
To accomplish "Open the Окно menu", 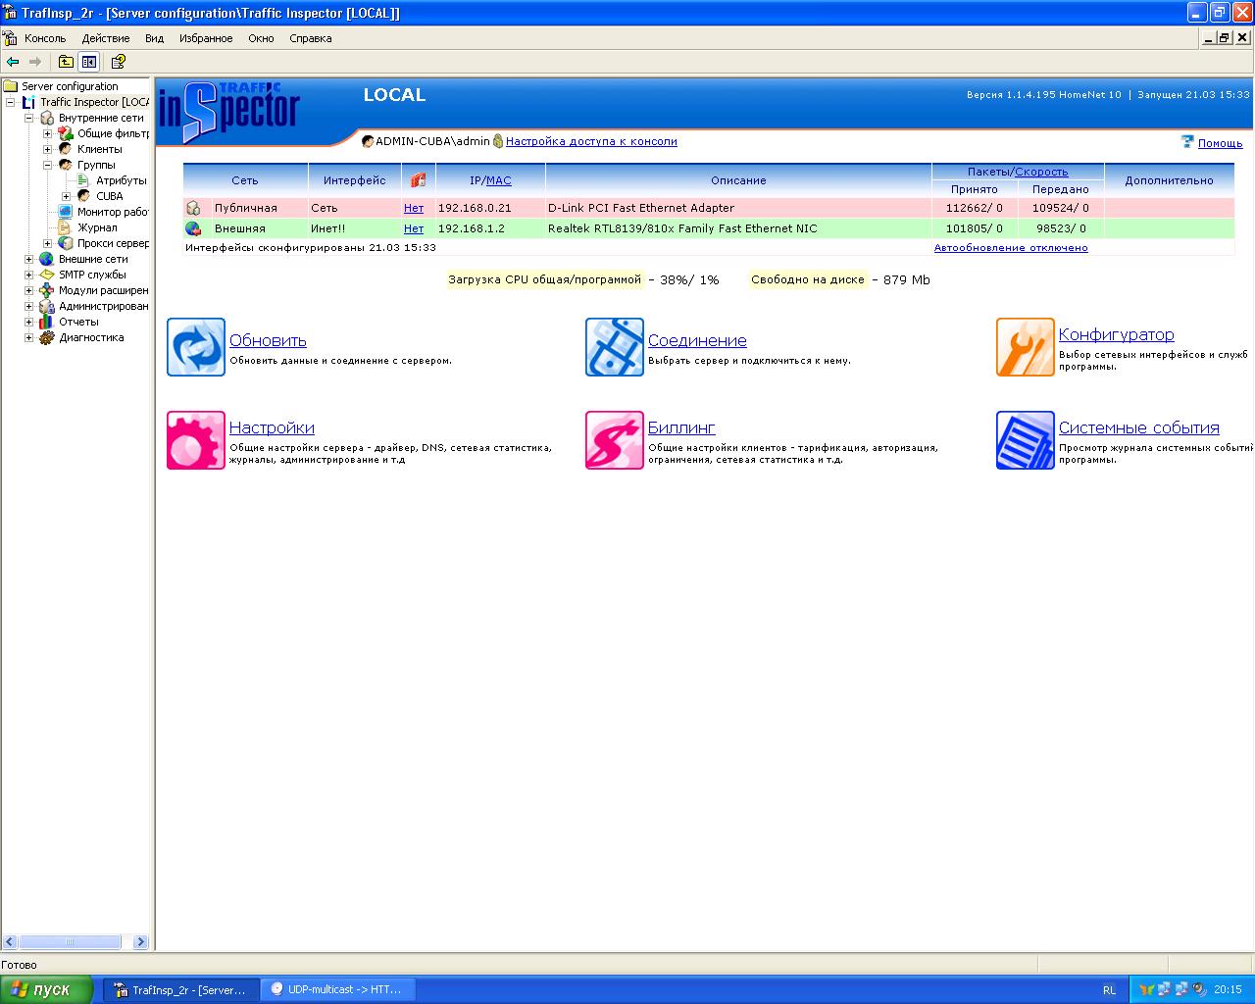I will click(x=261, y=38).
